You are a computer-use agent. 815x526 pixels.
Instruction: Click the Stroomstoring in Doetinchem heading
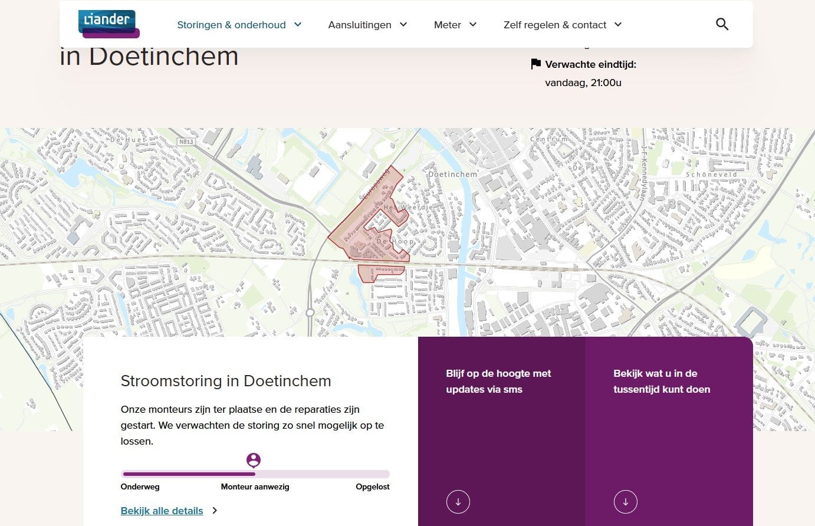[x=226, y=381]
